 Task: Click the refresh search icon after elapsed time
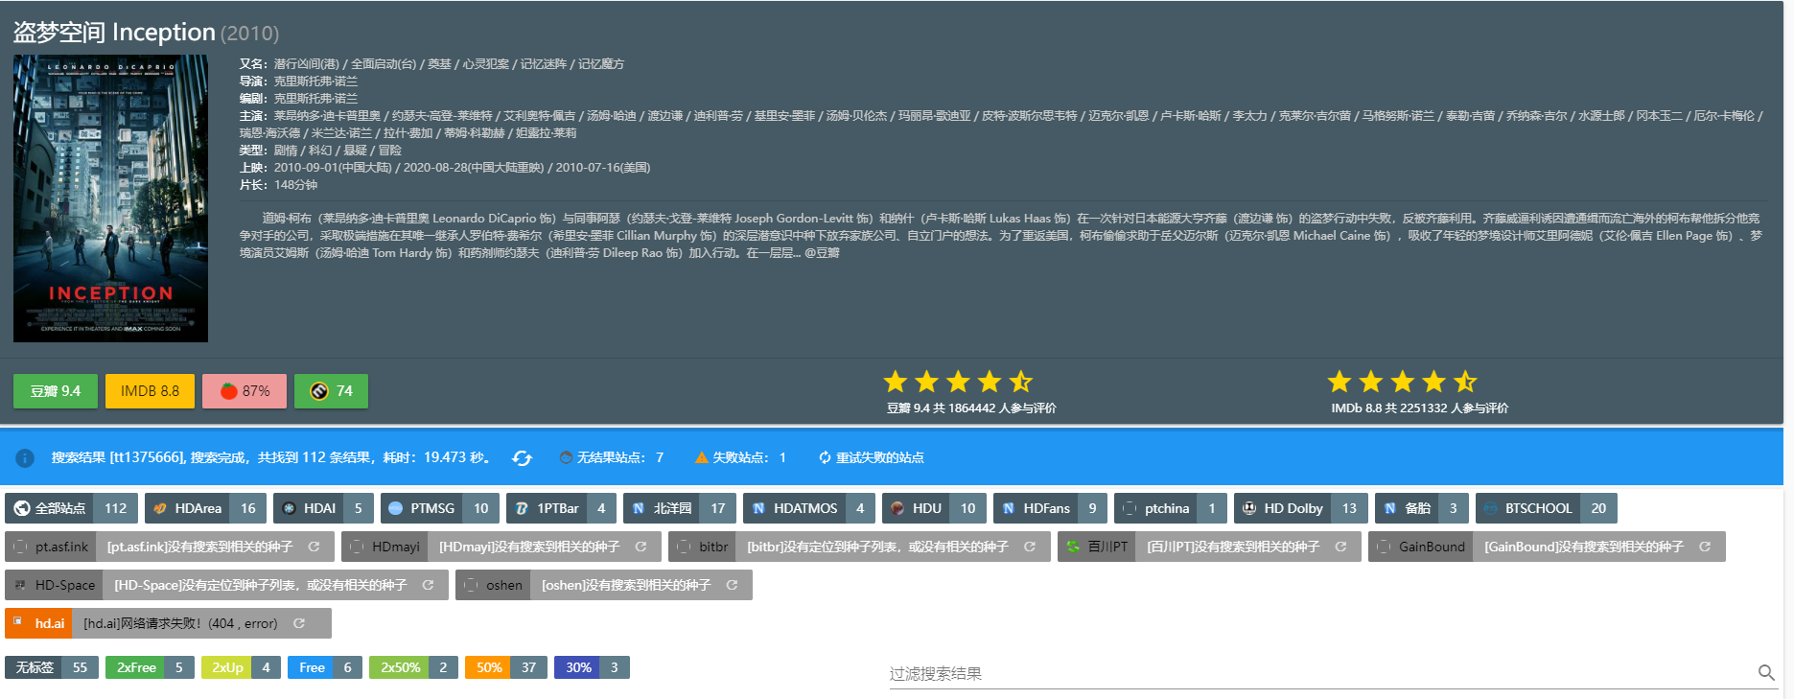tap(522, 458)
